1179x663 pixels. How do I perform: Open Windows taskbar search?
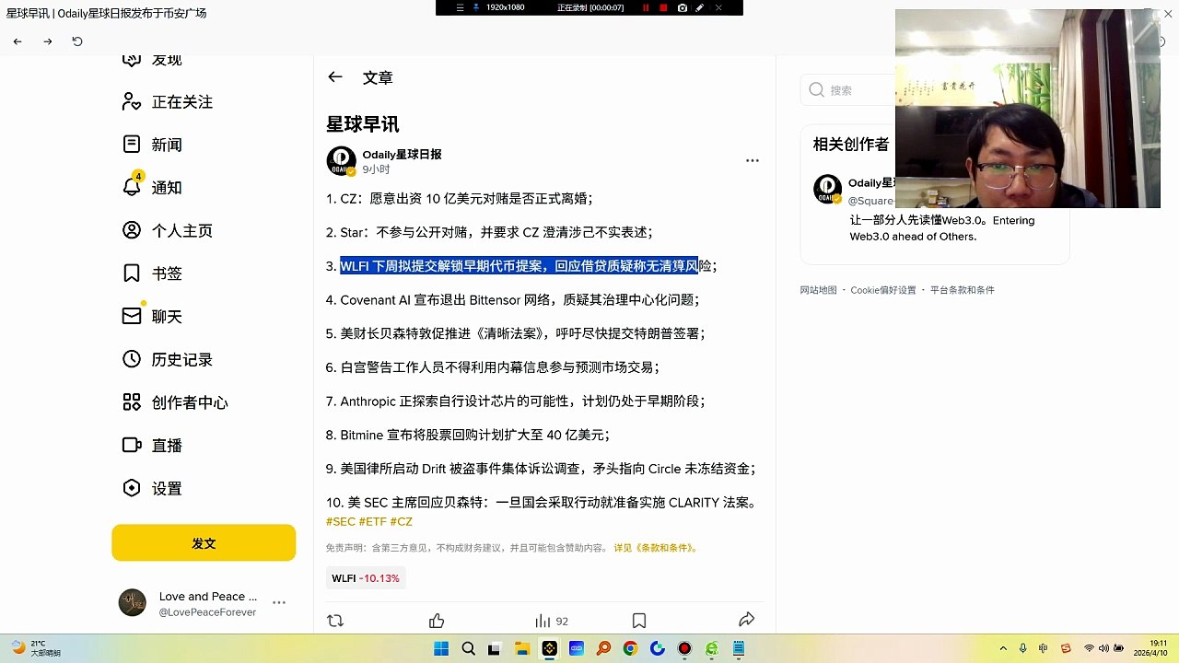click(x=468, y=649)
